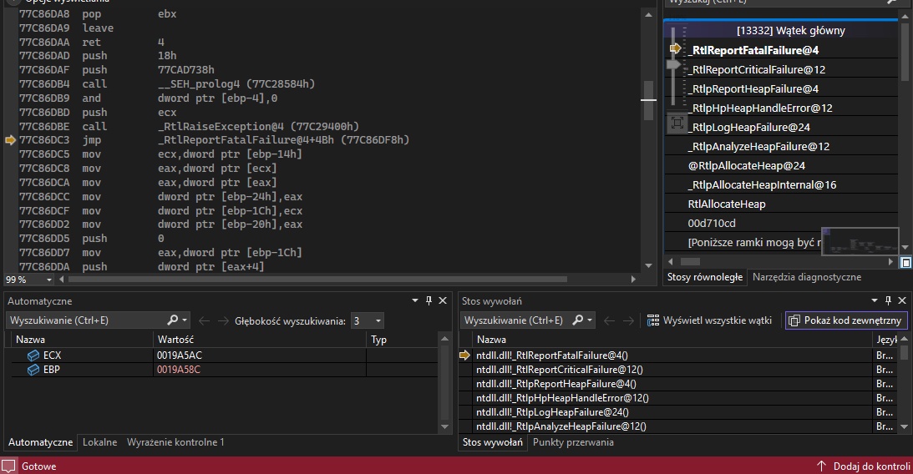Select _RtlpReportHeapFailure@4 frame in Parallel Stacks
Viewport: 913px width, 474px height.
tap(753, 88)
